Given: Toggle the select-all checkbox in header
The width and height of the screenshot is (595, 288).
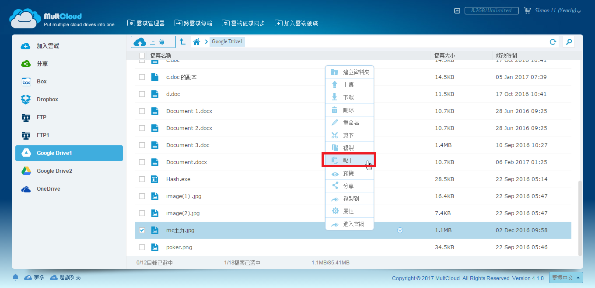Looking at the screenshot, I should [x=142, y=55].
